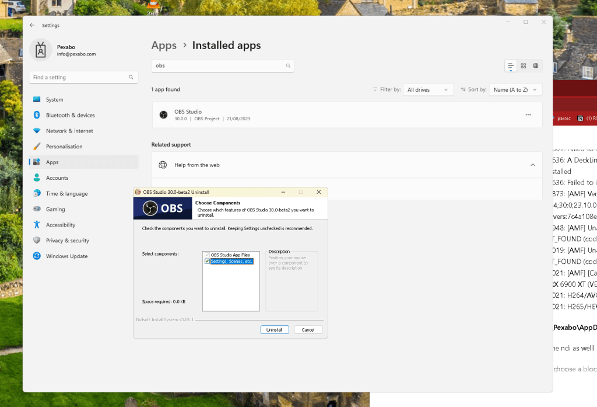Open Time & language settings
This screenshot has width=597, height=407.
(x=84, y=193)
